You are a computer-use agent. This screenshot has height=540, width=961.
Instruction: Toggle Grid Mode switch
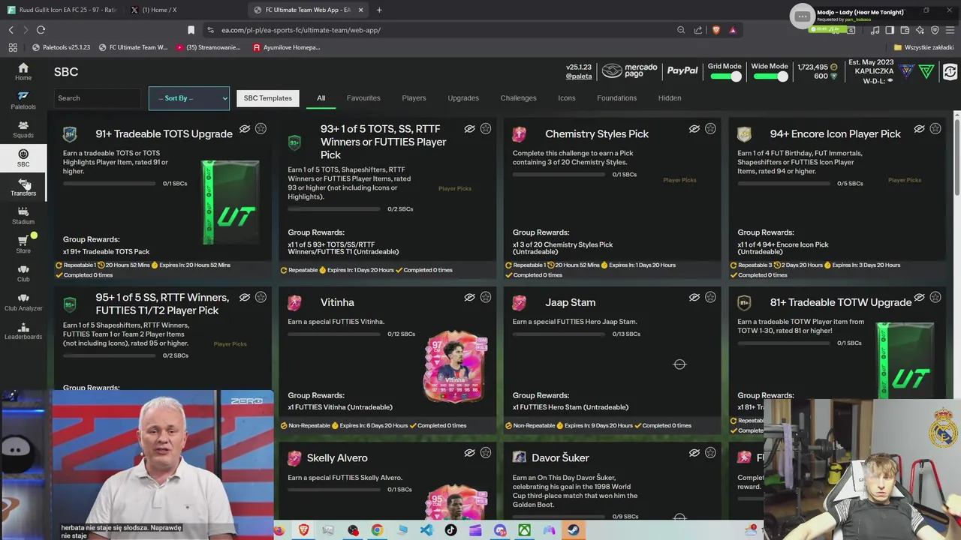(726, 76)
